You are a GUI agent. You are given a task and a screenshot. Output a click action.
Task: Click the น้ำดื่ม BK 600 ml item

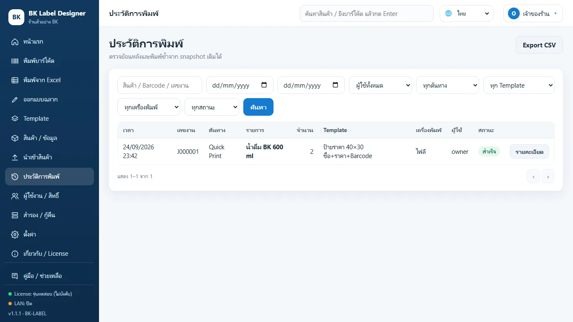tap(265, 151)
